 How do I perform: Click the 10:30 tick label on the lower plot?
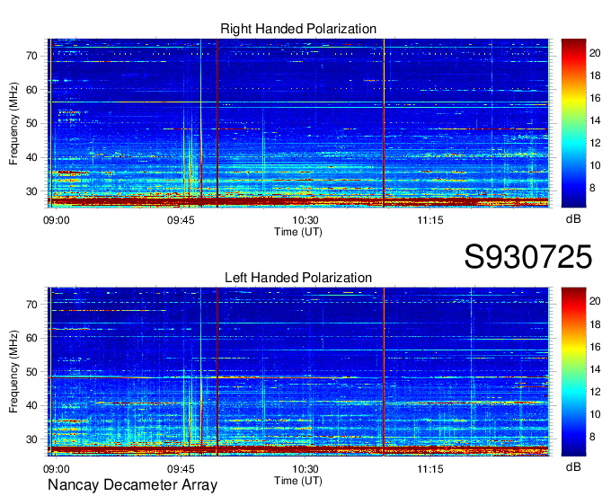(x=305, y=469)
